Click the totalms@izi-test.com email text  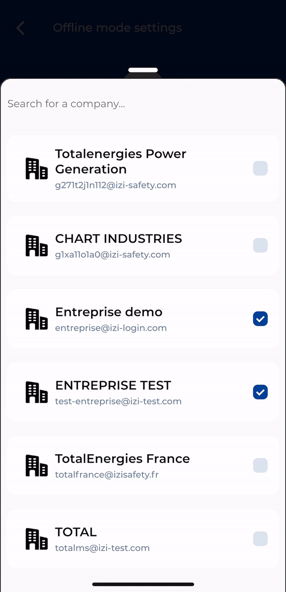coord(102,548)
